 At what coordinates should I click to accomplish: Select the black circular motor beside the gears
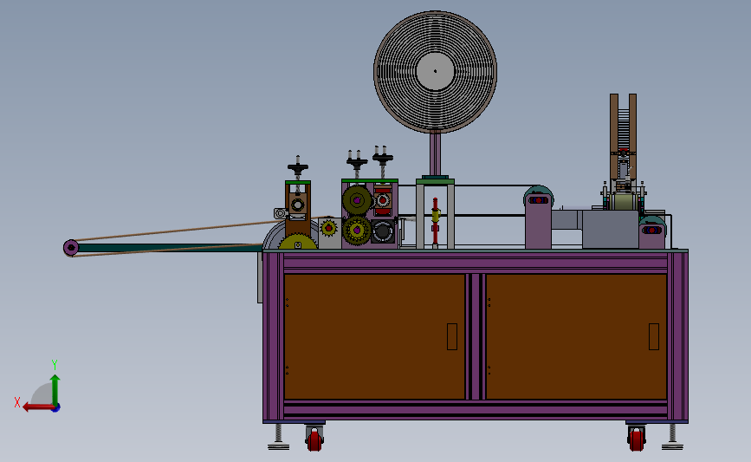(383, 231)
